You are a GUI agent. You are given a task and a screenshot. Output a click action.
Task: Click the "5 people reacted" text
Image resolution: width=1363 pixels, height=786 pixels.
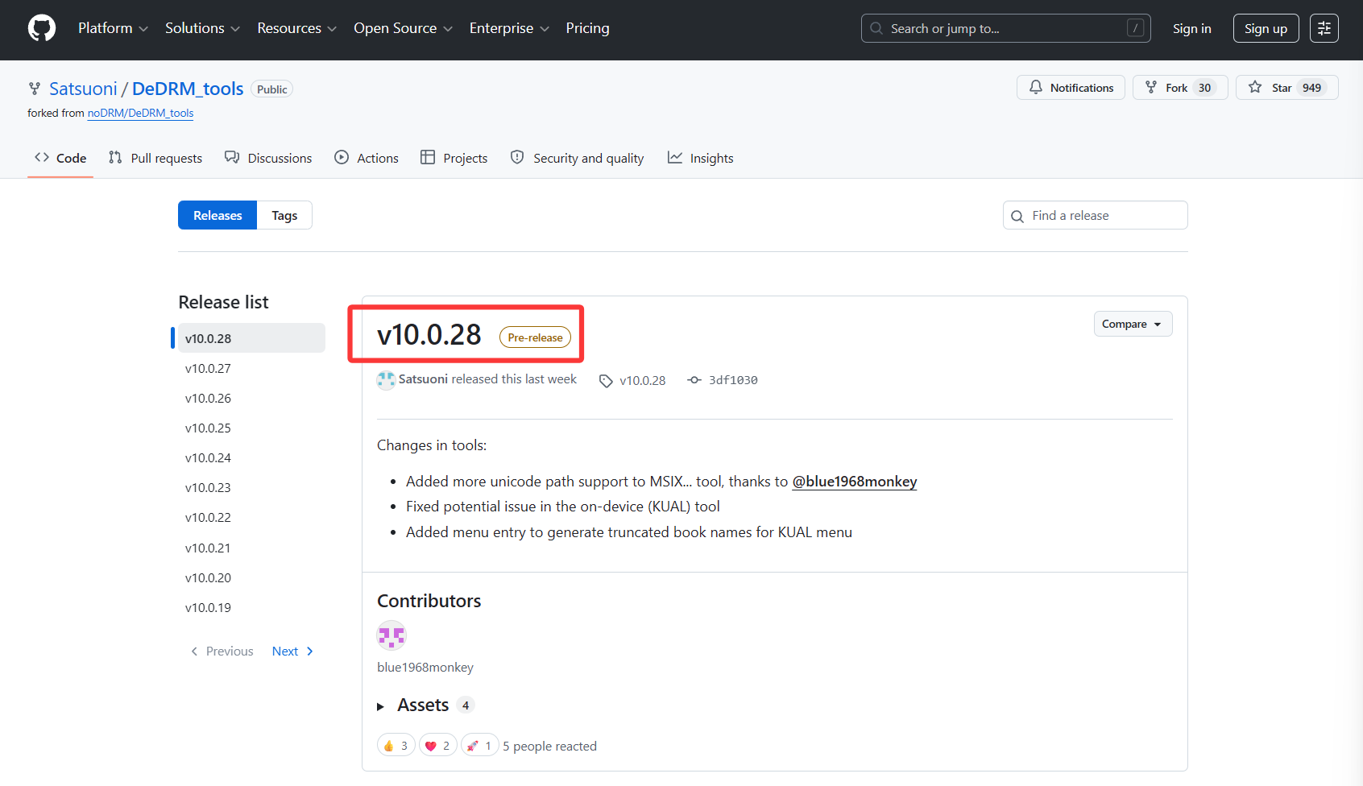pyautogui.click(x=550, y=746)
